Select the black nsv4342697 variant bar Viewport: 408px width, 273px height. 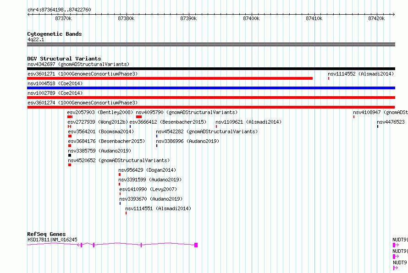click(211, 69)
